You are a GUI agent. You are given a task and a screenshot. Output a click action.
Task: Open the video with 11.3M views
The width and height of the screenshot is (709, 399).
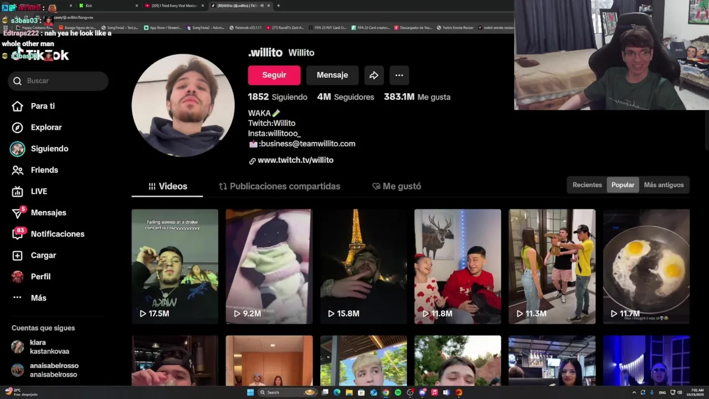552,267
